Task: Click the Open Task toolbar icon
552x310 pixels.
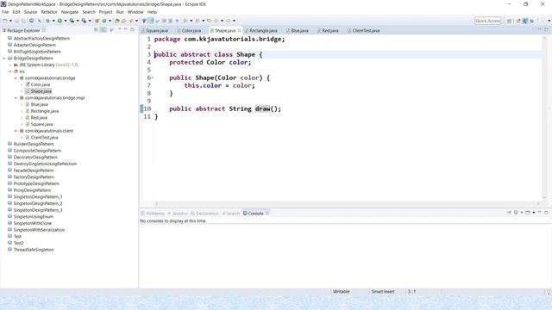Action: click(x=124, y=21)
